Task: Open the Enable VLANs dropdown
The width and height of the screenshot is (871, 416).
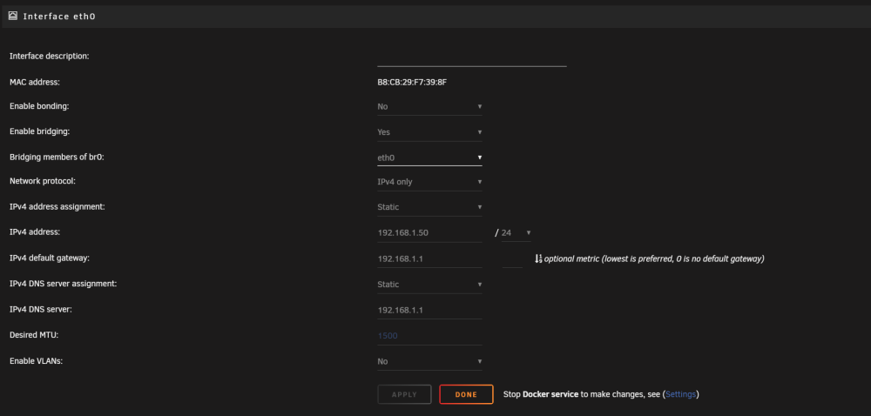Action: click(429, 362)
